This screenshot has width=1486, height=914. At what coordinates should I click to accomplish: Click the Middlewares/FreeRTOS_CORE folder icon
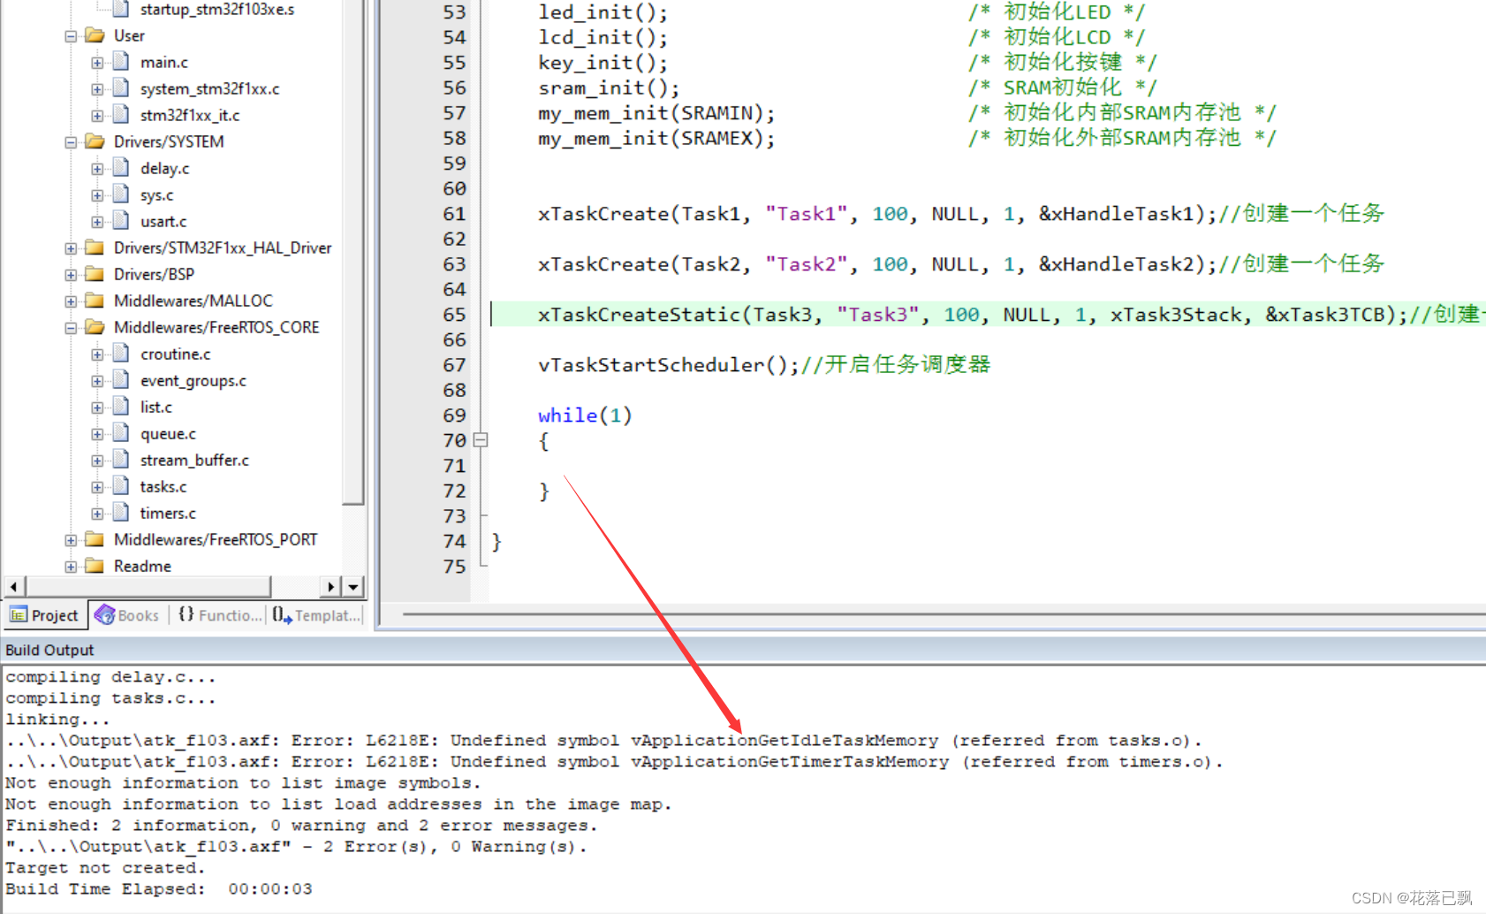[x=95, y=327]
